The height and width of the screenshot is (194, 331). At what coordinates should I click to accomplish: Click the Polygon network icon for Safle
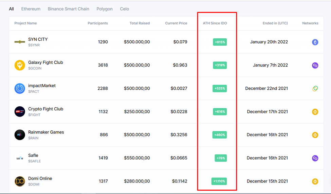click(315, 158)
